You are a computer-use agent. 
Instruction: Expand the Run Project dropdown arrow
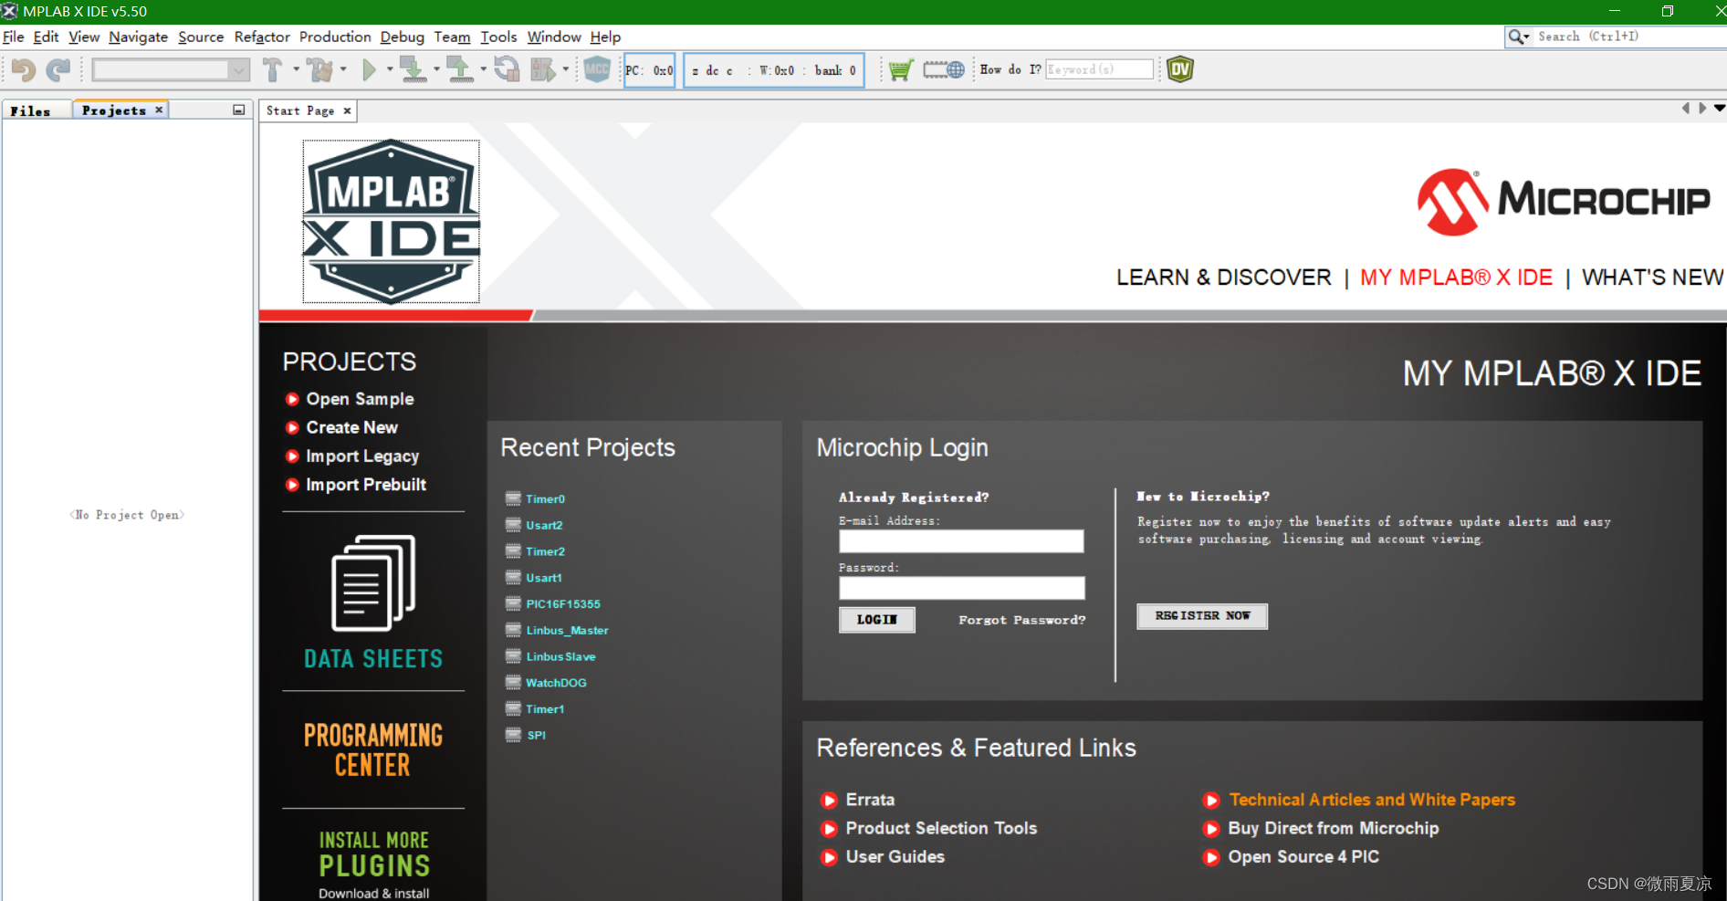390,69
